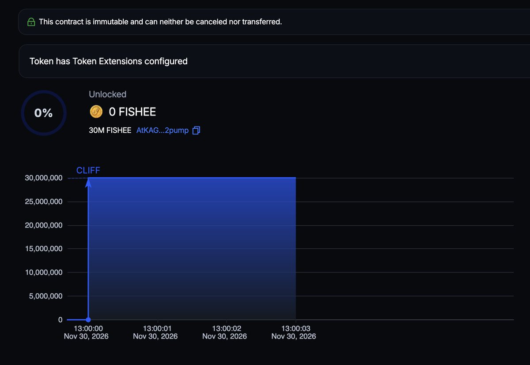Click the 5,000,000 y-axis label
530x365 pixels.
click(46, 296)
